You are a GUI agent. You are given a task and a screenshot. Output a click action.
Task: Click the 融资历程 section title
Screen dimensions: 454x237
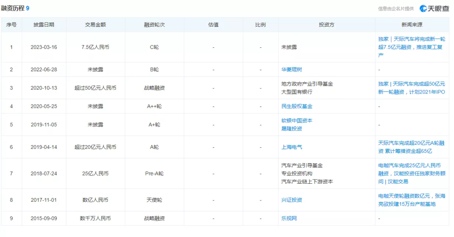click(x=13, y=8)
